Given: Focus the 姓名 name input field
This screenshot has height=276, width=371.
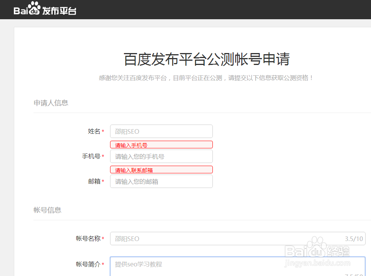Looking at the screenshot, I should point(161,131).
